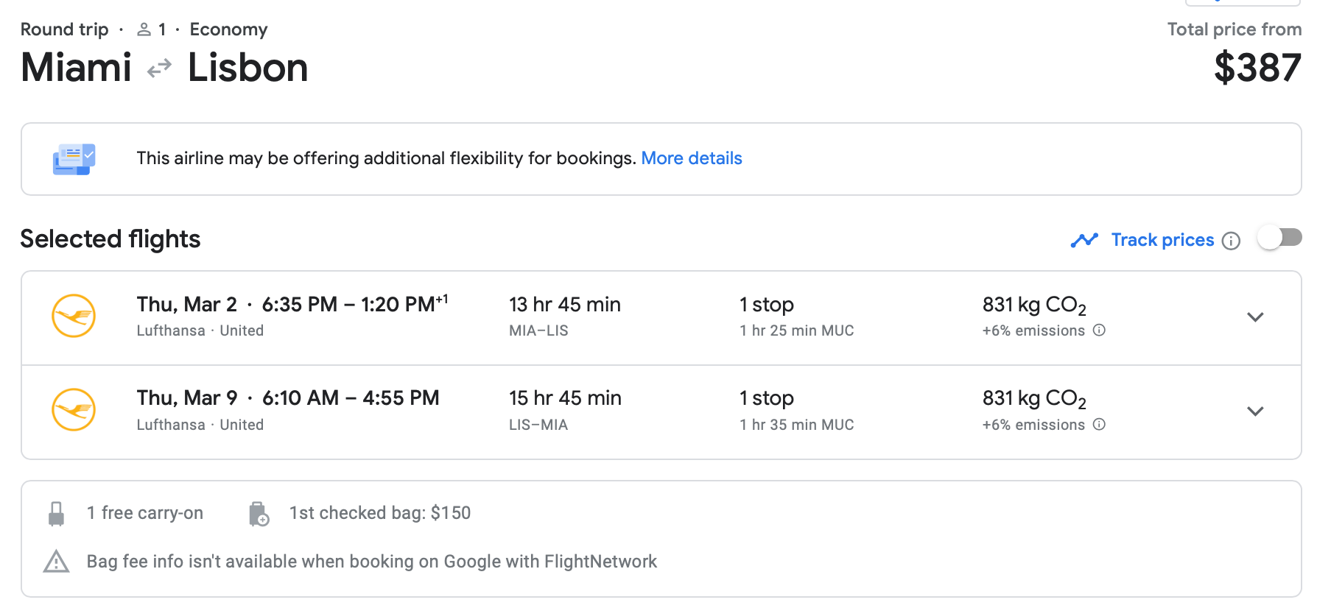The width and height of the screenshot is (1317, 608).
Task: Expand the Thu, Mar 9 flight details
Action: (x=1255, y=411)
